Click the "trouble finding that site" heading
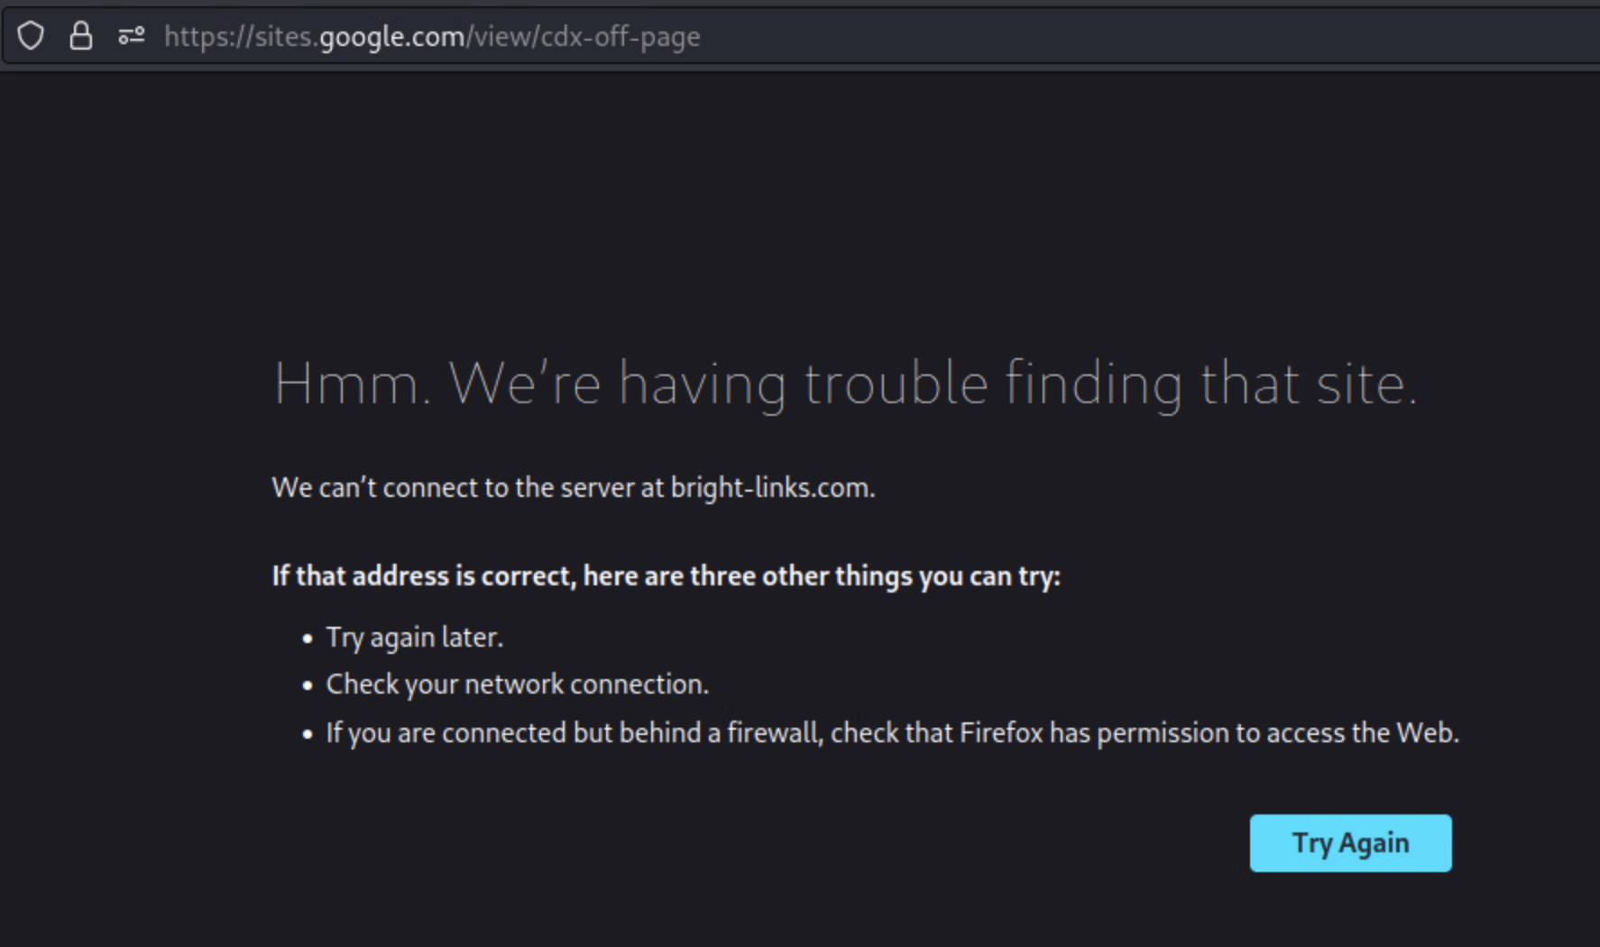The image size is (1600, 947). [x=1110, y=383]
